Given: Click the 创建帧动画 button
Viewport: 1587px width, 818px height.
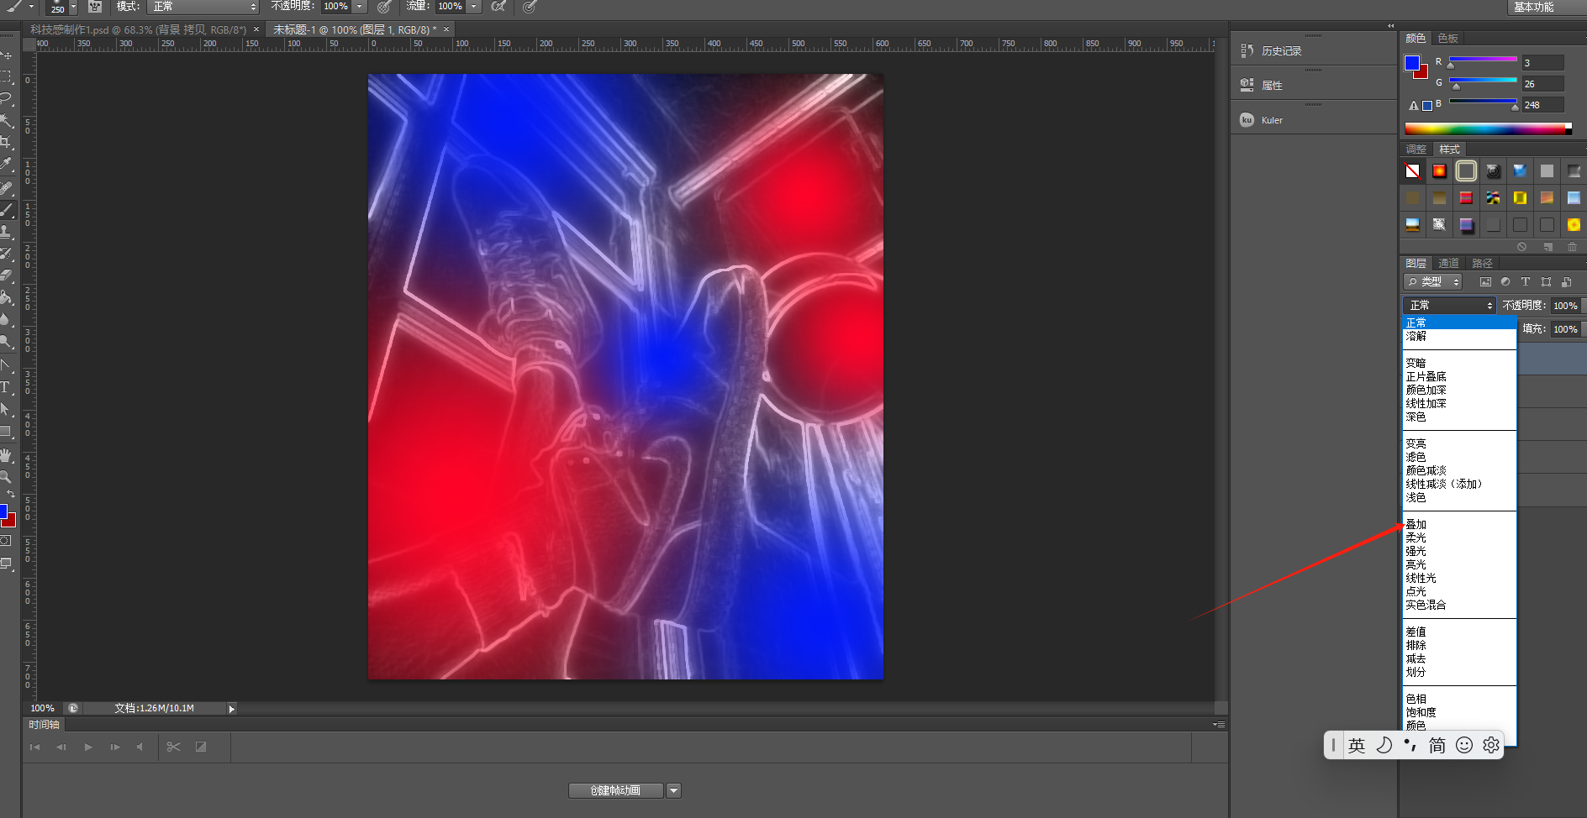Looking at the screenshot, I should 615,790.
